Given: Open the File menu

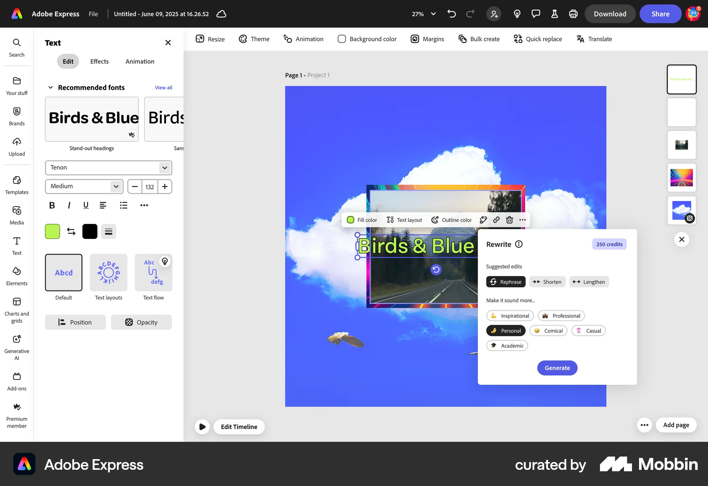Looking at the screenshot, I should pos(93,14).
